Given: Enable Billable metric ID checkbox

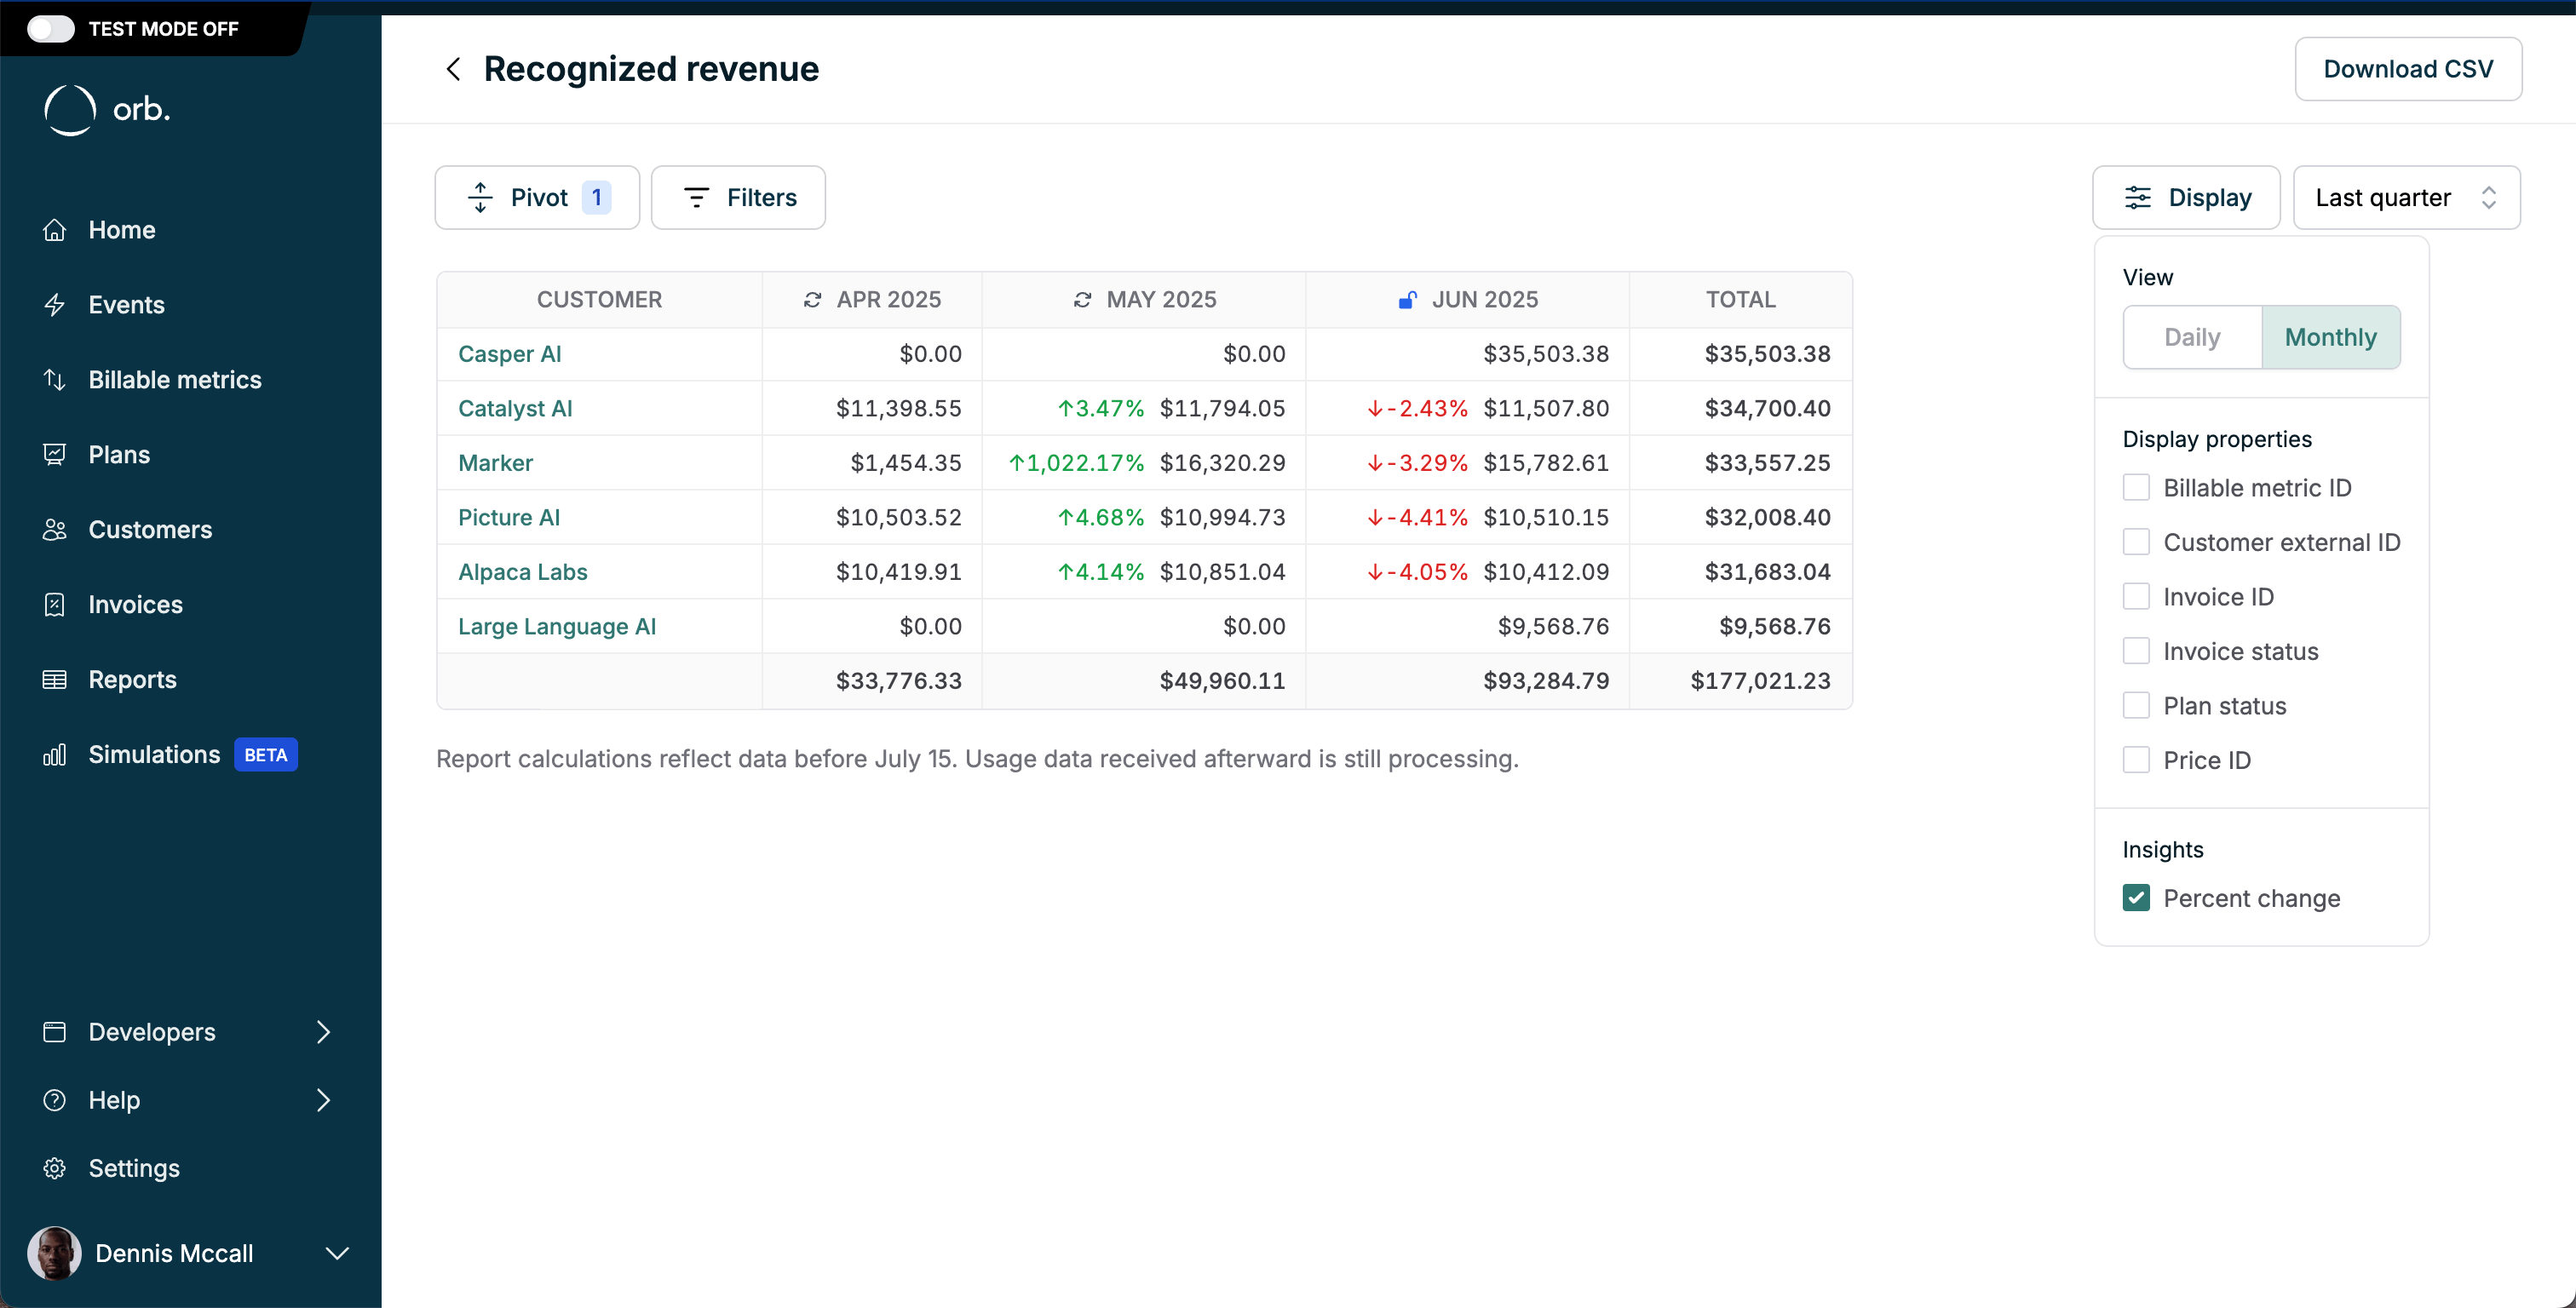Looking at the screenshot, I should pyautogui.click(x=2136, y=488).
